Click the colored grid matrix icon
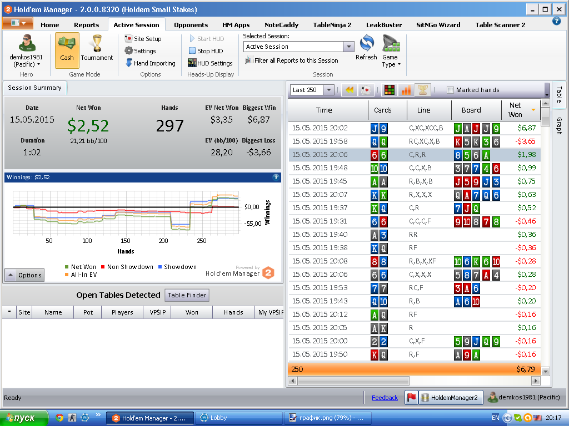Viewport: 569px width, 426px height. 390,90
